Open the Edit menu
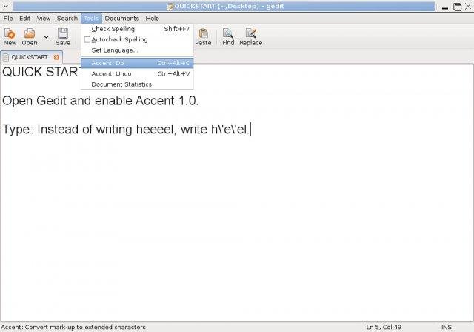The width and height of the screenshot is (474, 332). (x=24, y=19)
